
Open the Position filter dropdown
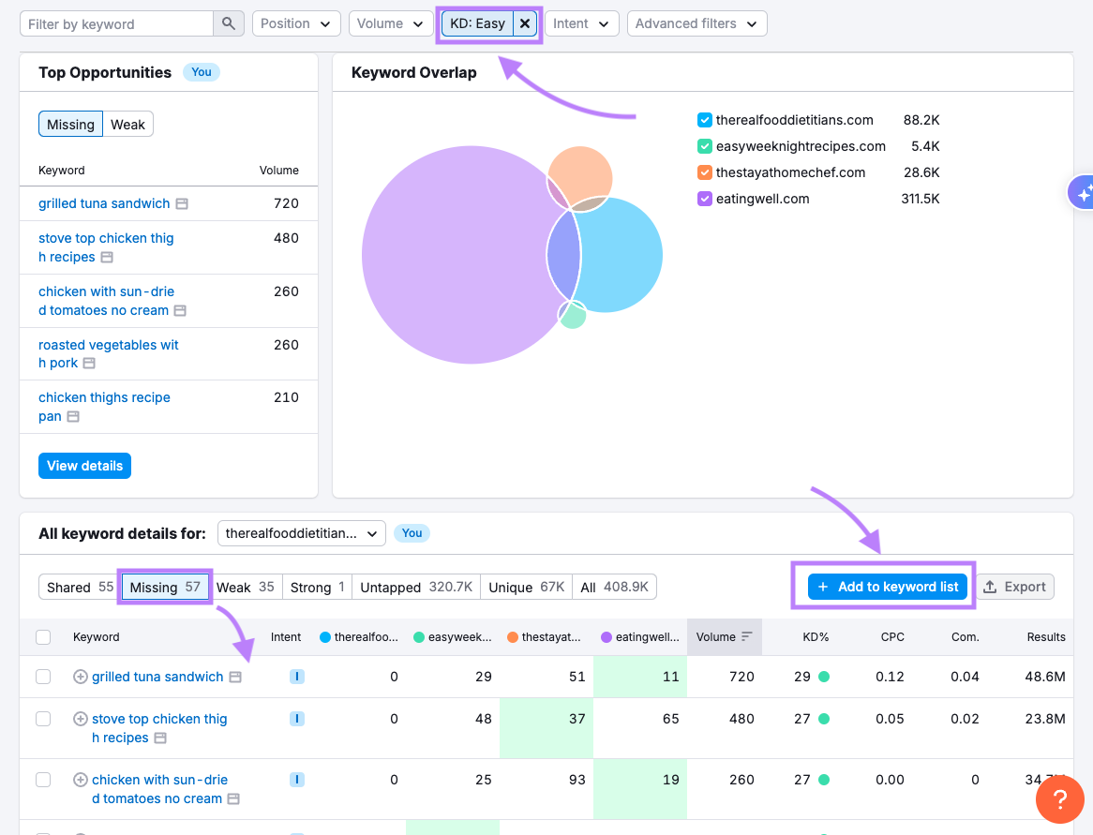[296, 22]
